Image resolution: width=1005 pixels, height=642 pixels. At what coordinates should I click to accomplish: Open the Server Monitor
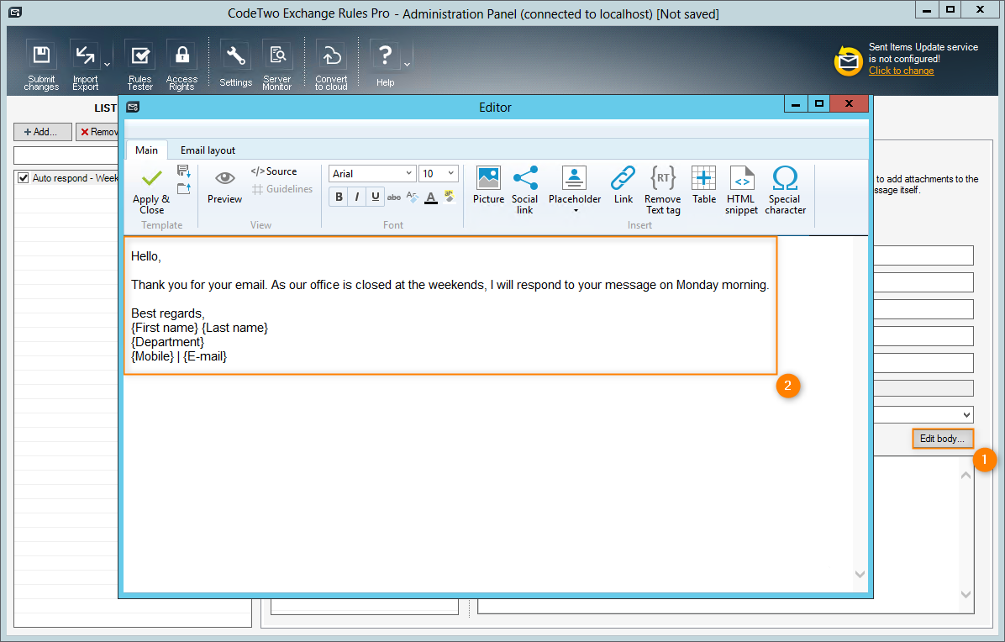pyautogui.click(x=277, y=66)
